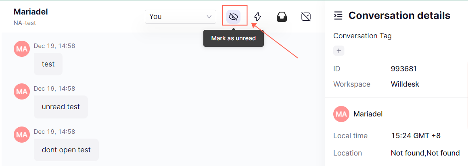
Task: Click Mariadel's name in details panel
Action: [368, 114]
